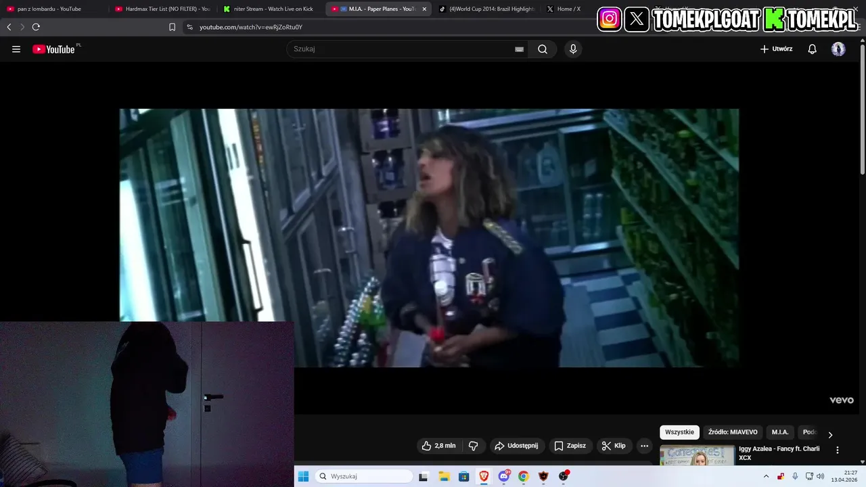This screenshot has height=487, width=866.
Task: Click the system tray microphone icon
Action: 795,476
